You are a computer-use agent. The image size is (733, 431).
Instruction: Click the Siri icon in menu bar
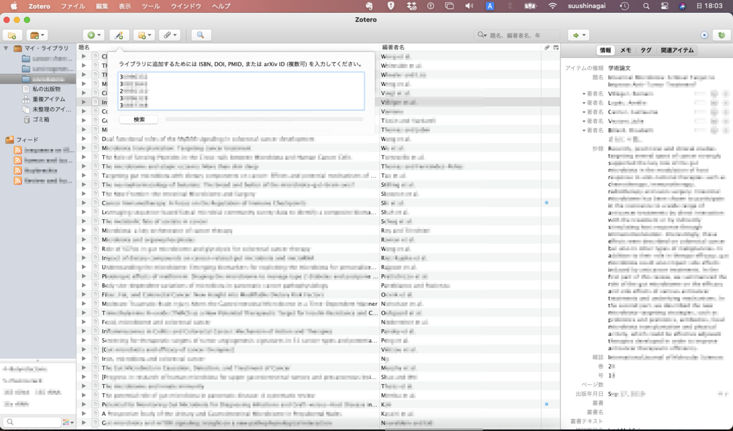[x=684, y=6]
